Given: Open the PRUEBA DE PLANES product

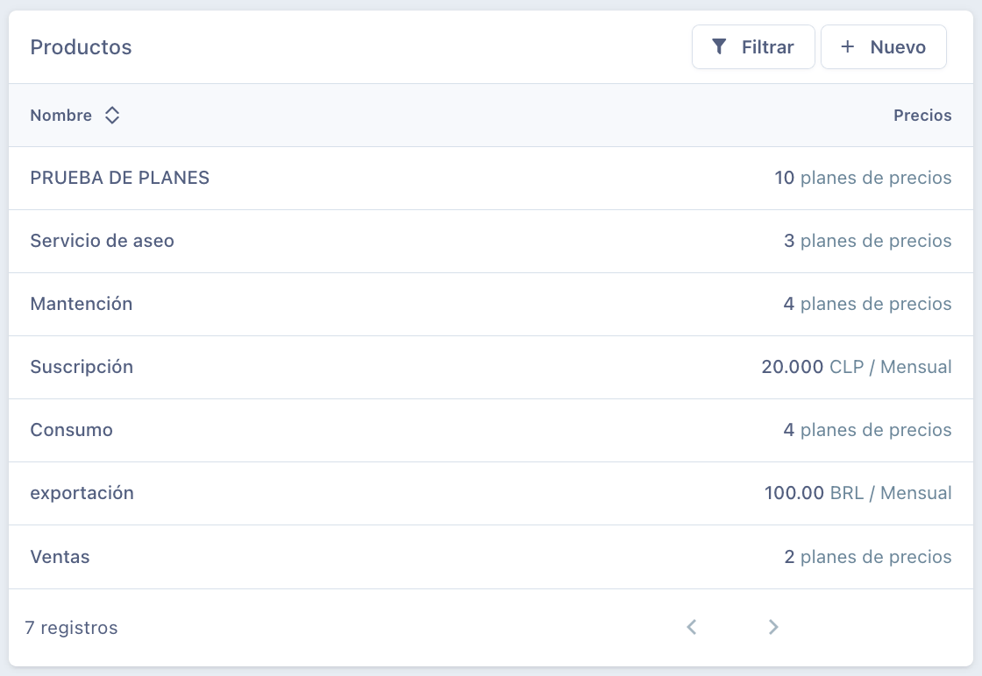Looking at the screenshot, I should point(119,178).
